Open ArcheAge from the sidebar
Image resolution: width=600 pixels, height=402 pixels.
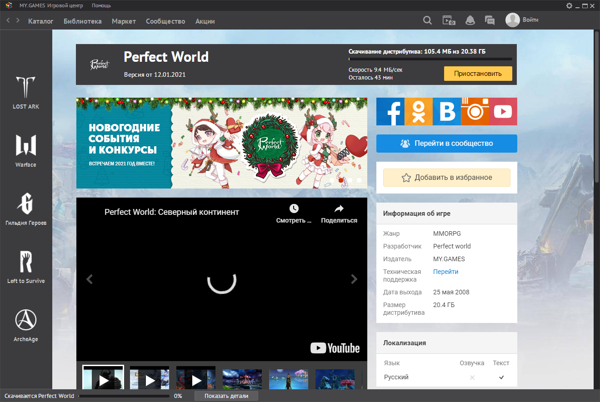26,325
